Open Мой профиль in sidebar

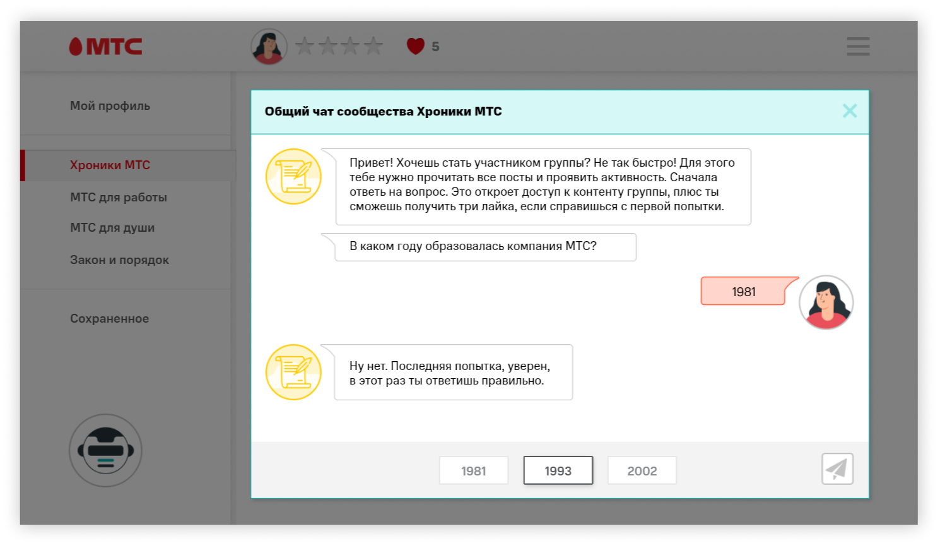click(110, 105)
